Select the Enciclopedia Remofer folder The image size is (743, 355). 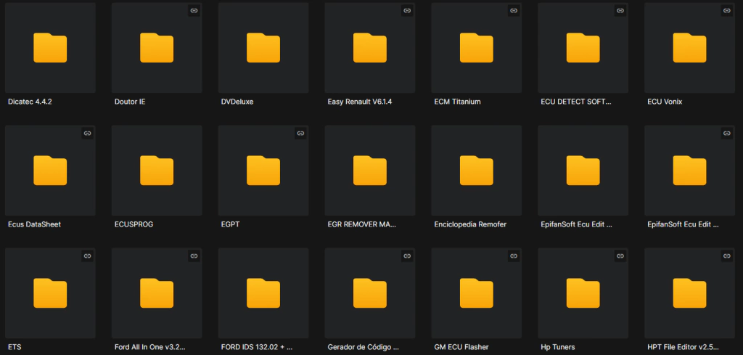coord(477,171)
